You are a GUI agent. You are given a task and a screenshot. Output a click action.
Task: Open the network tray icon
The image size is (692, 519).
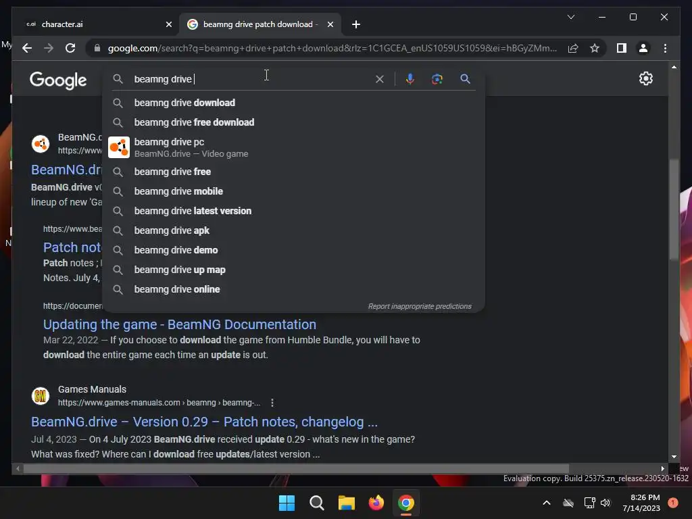pyautogui.click(x=589, y=503)
